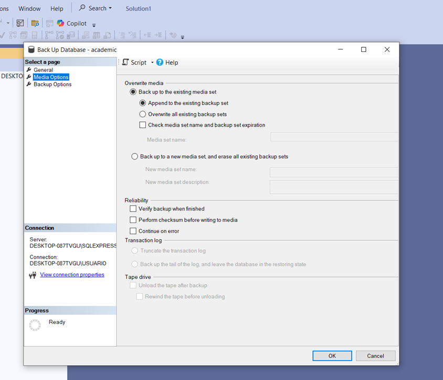The image size is (443, 380).
Task: Click the Parse checkmark icon
Action: pos(3,35)
